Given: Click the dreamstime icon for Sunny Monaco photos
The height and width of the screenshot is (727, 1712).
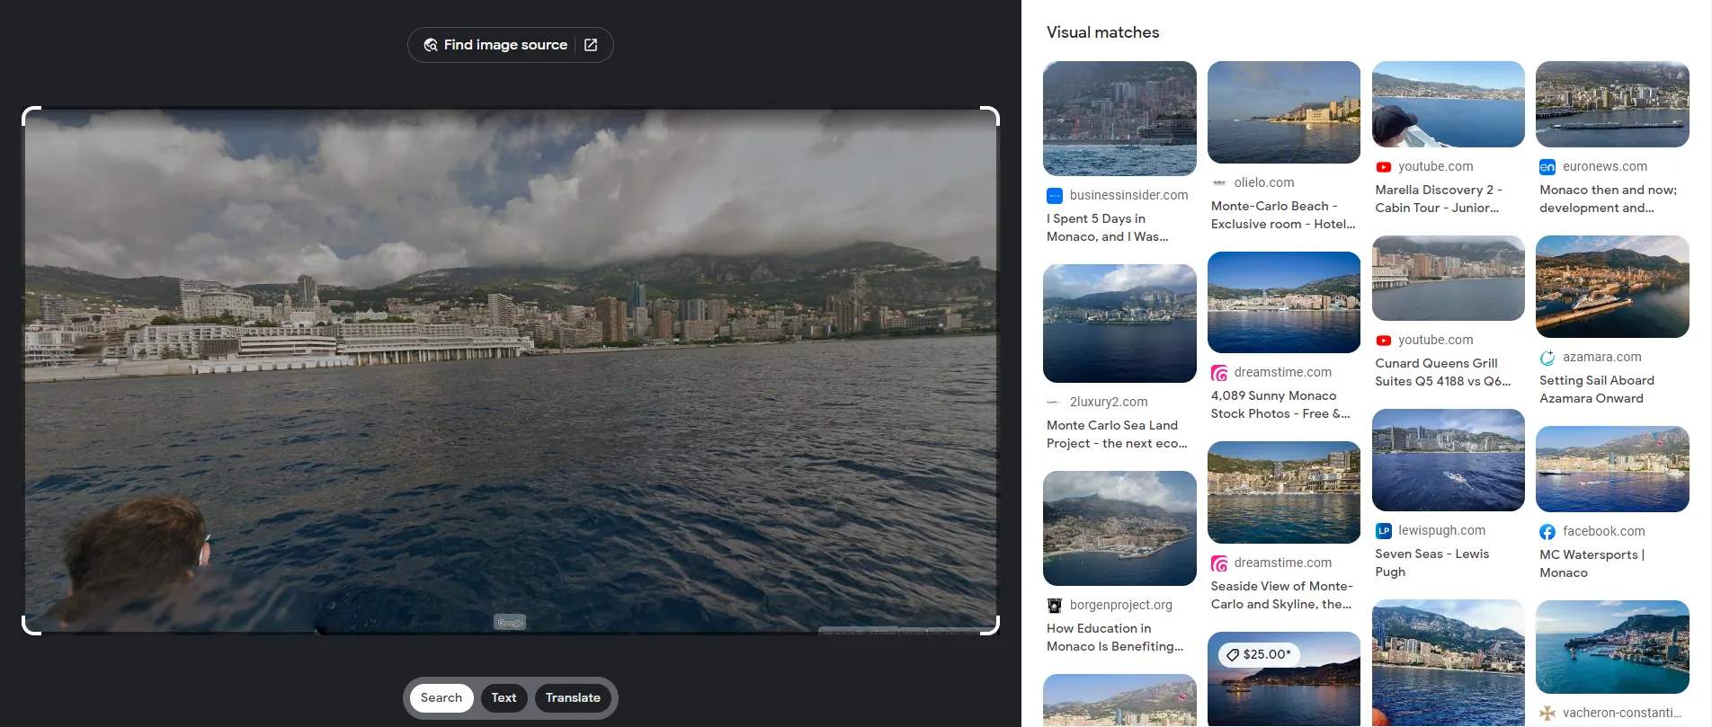Looking at the screenshot, I should pos(1219,373).
